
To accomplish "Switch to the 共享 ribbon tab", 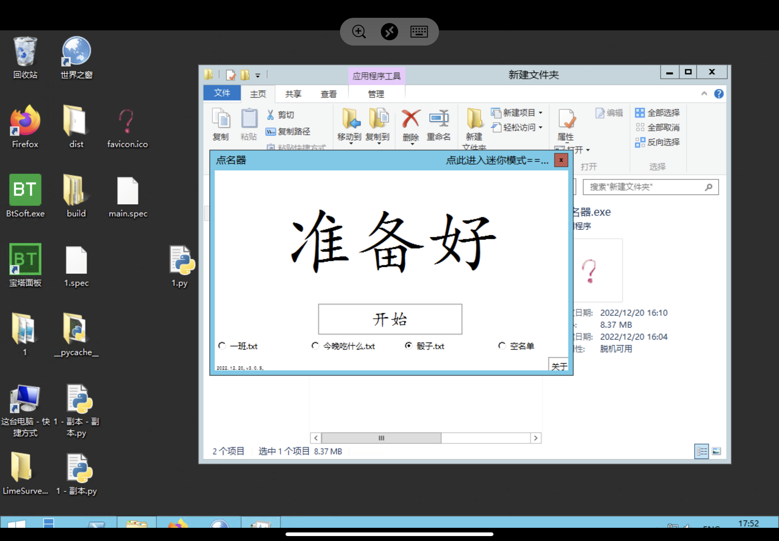I will (293, 94).
